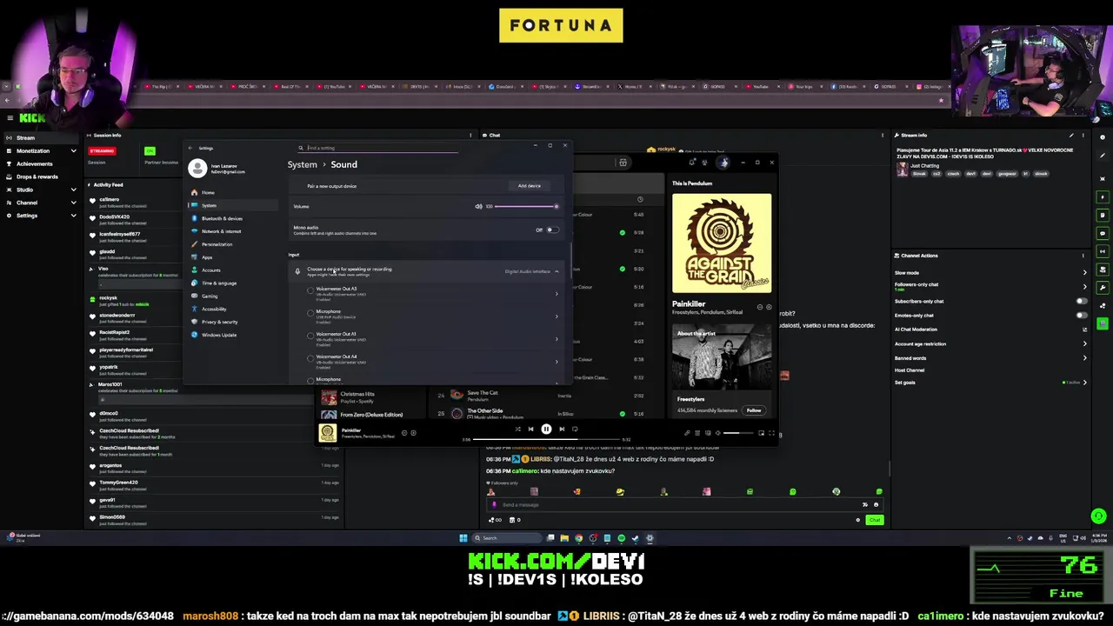Open USB PnP Microphone details chevron
1113x626 pixels.
pyautogui.click(x=556, y=316)
